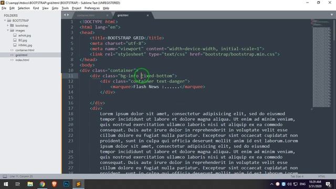Click the code file icon beside index.html
This screenshot has width=336, height=189.
click(x=12, y=60)
